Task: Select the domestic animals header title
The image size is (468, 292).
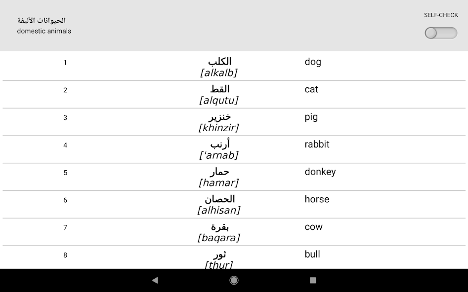Action: pyautogui.click(x=44, y=31)
